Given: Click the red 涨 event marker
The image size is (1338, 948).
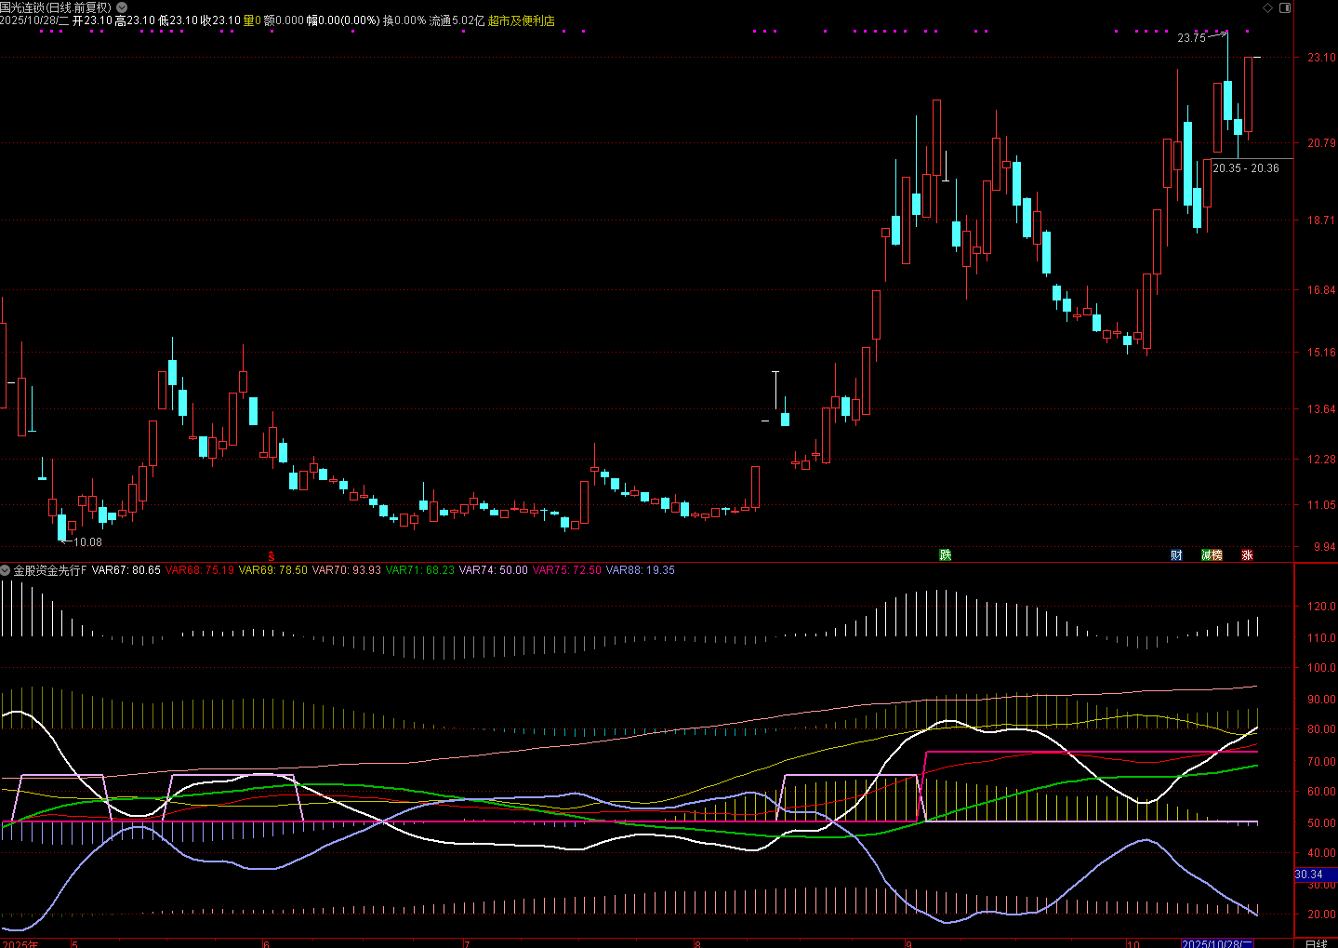Looking at the screenshot, I should [x=1247, y=555].
